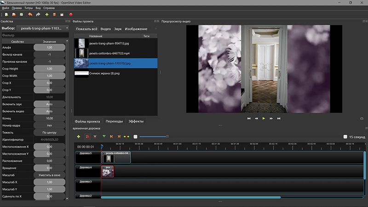This screenshot has width=368, height=207.
Task: Collapse the Дорожка 5 track arrow
Action: (77, 153)
